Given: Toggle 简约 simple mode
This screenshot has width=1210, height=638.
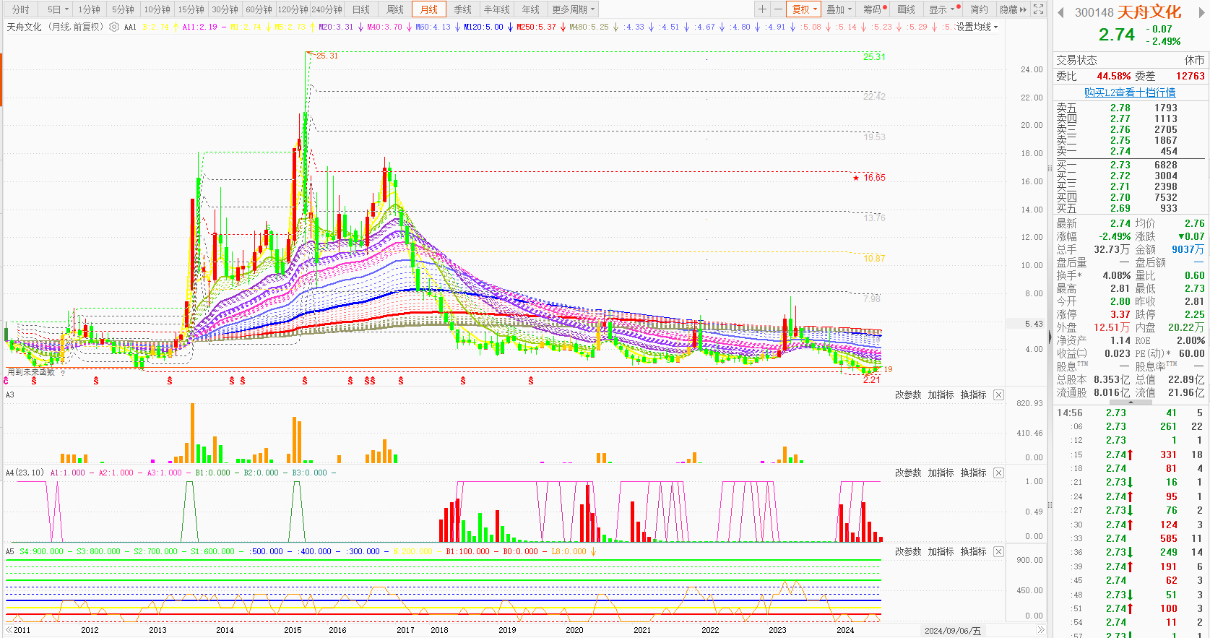Looking at the screenshot, I should click(979, 9).
